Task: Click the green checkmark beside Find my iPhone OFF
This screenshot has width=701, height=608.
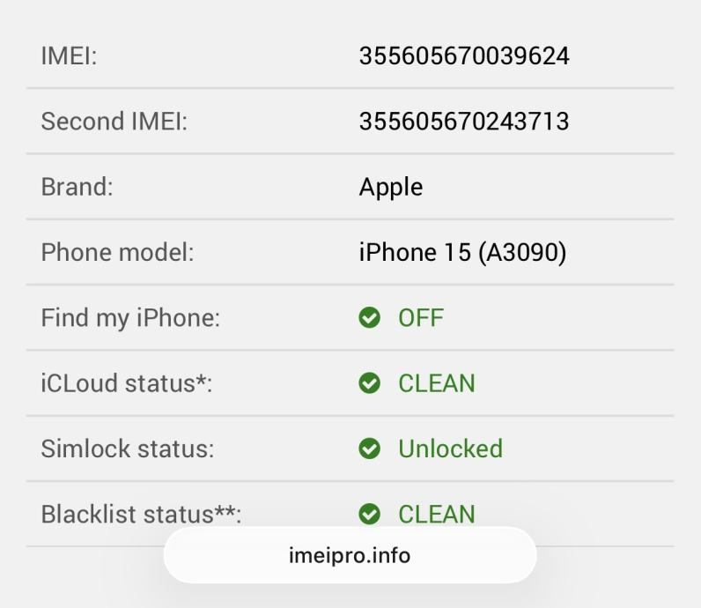Action: coord(370,317)
